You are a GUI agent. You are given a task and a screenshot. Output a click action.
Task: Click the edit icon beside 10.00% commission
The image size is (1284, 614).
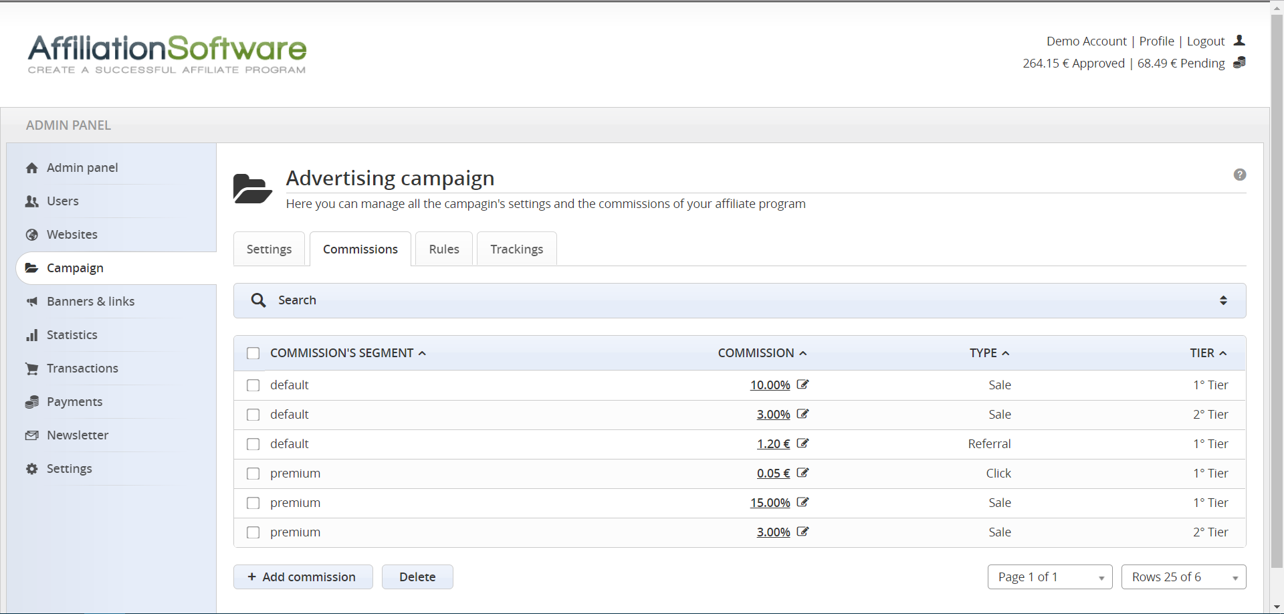coord(803,385)
